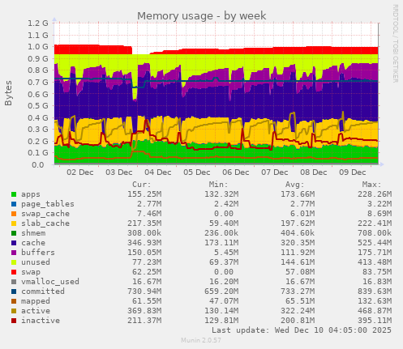Click the 'Last update' timestamp line

coord(302,330)
